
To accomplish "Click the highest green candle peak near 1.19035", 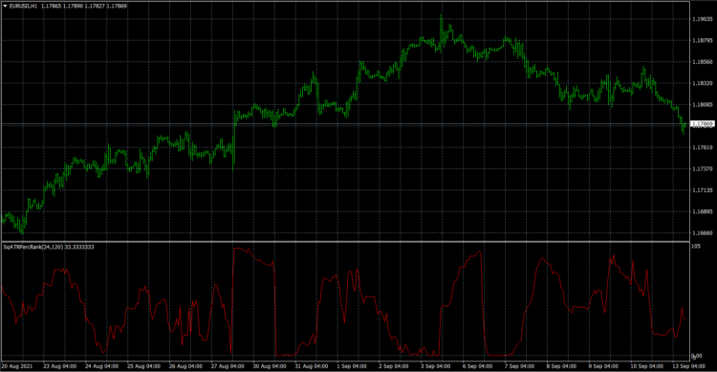I will pyautogui.click(x=442, y=16).
